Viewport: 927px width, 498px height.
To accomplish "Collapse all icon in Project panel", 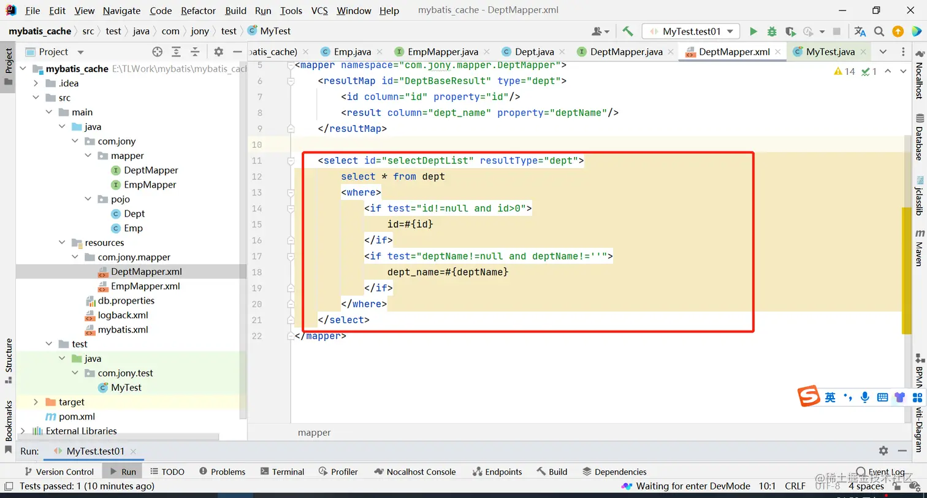I will tap(195, 52).
